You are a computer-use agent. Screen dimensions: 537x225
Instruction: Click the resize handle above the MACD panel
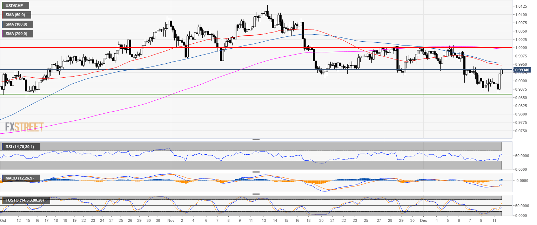[x=256, y=171]
